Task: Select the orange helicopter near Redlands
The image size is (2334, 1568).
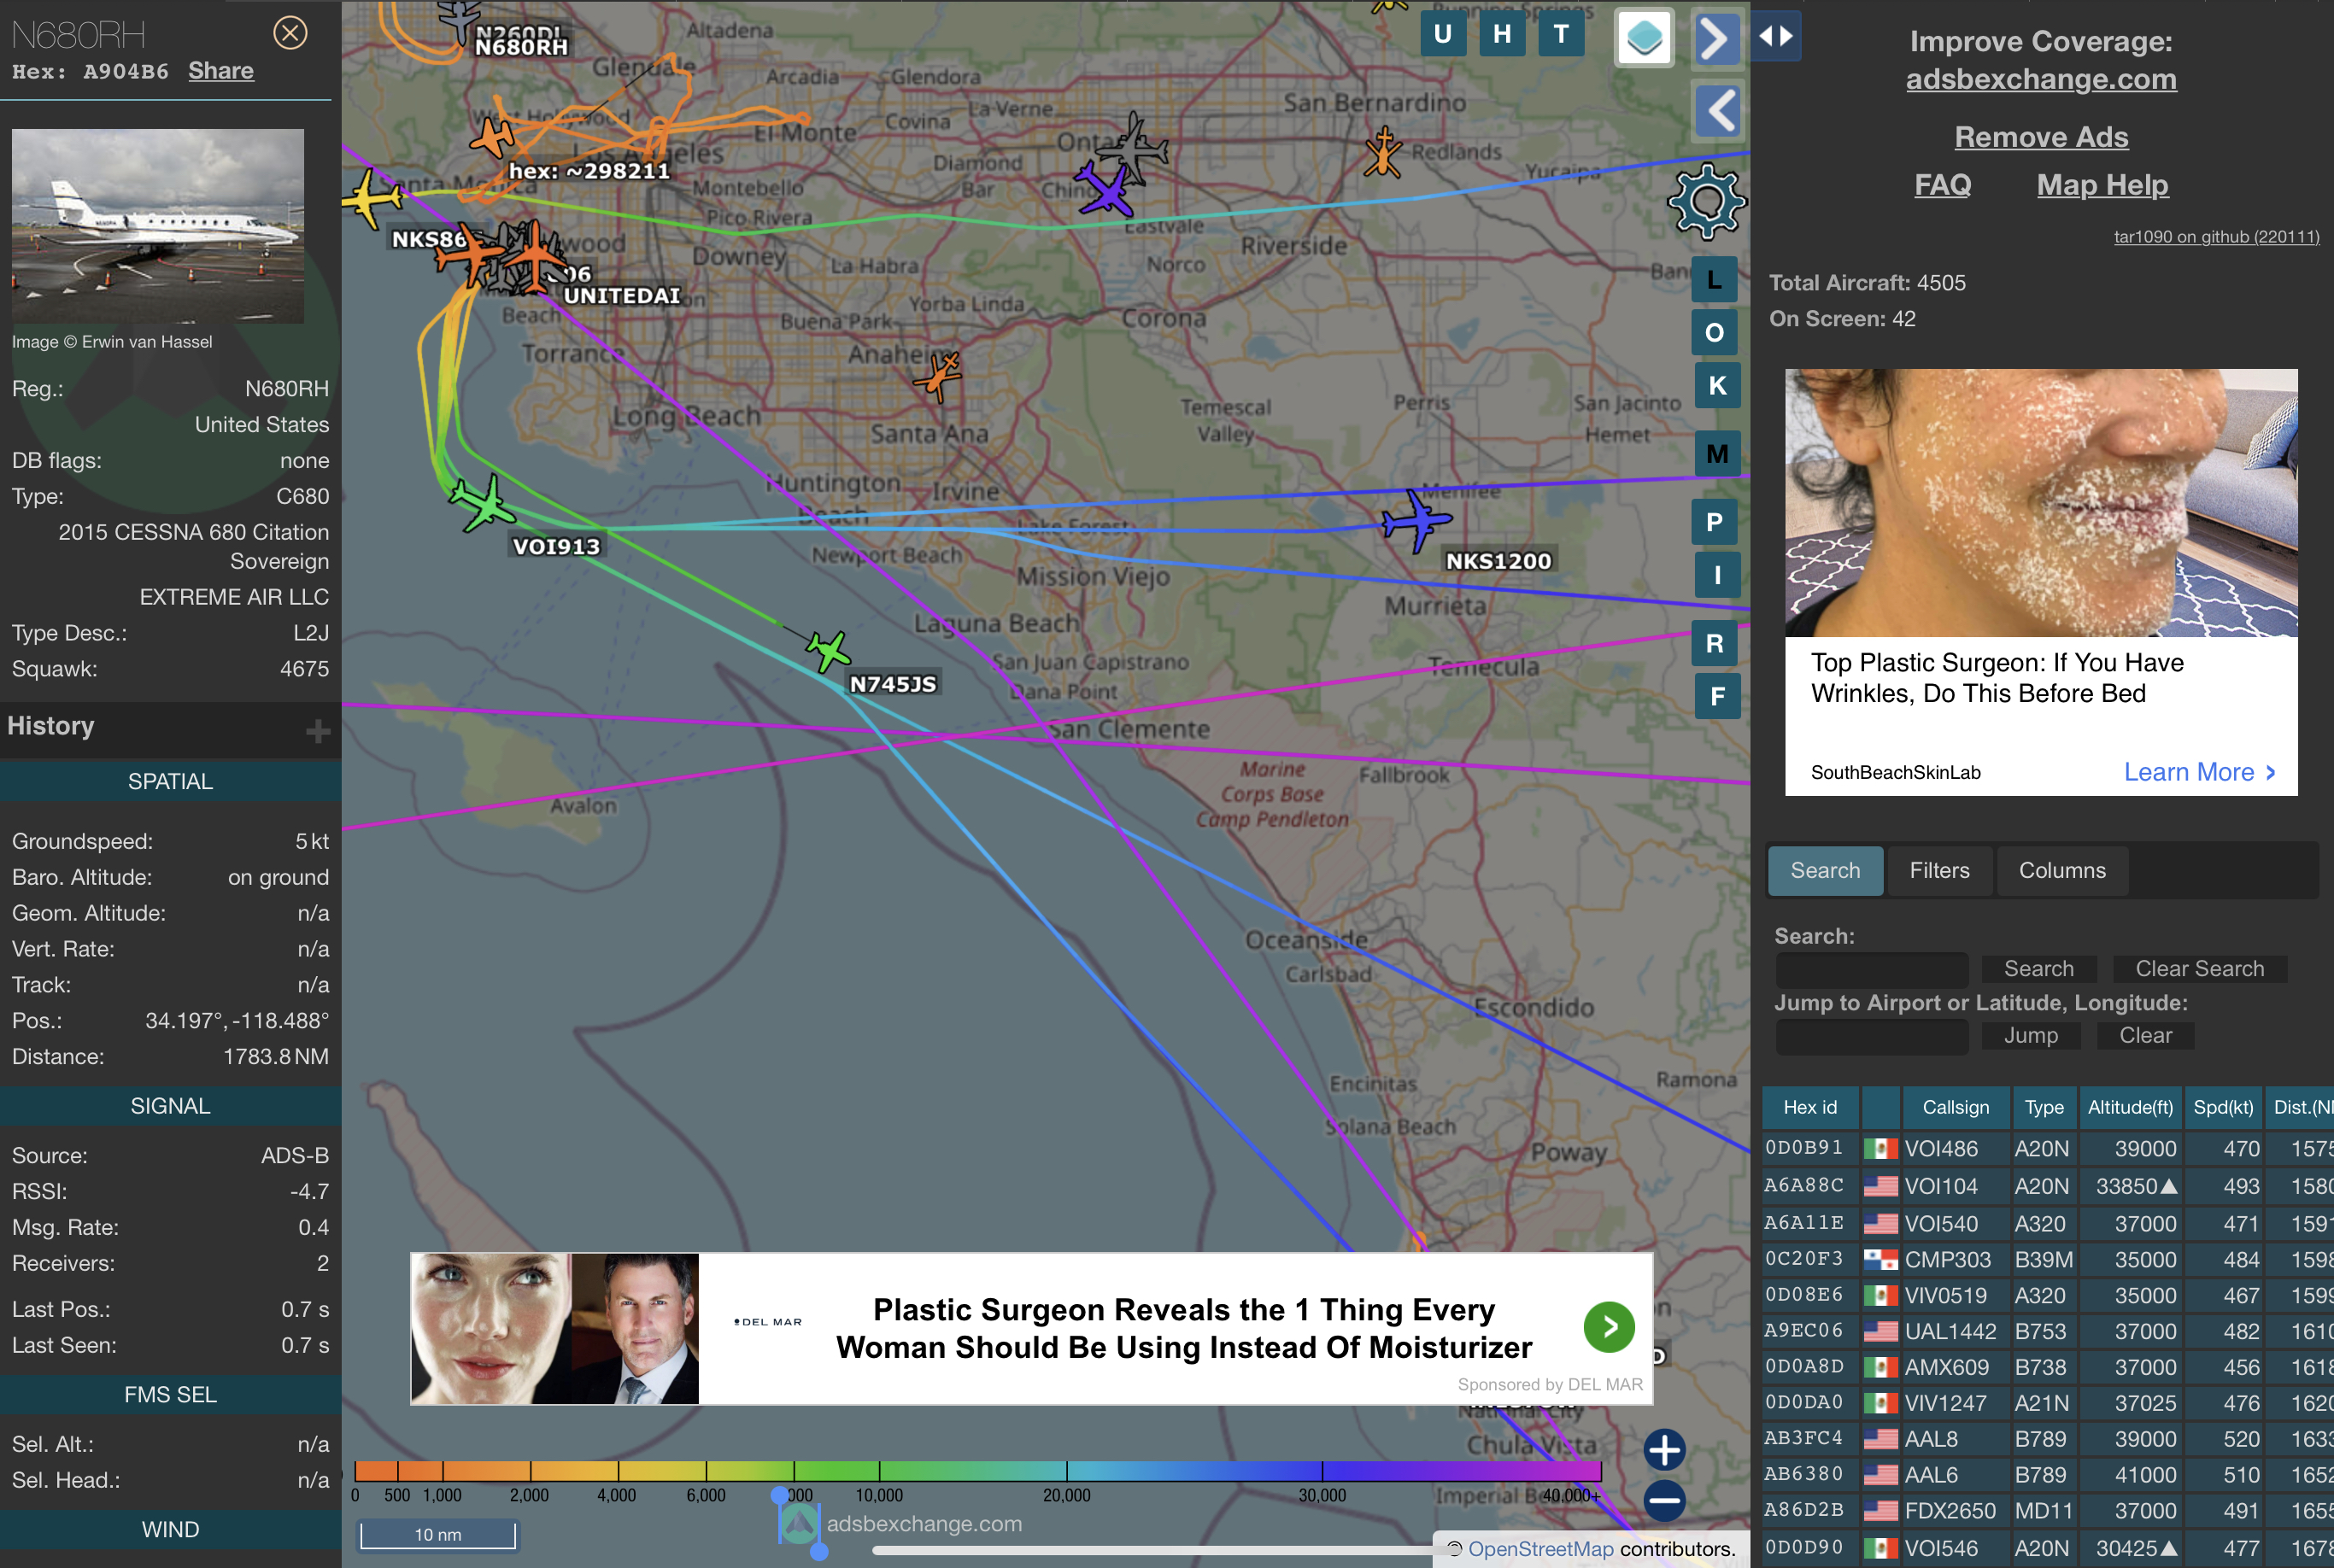Action: click(1384, 152)
